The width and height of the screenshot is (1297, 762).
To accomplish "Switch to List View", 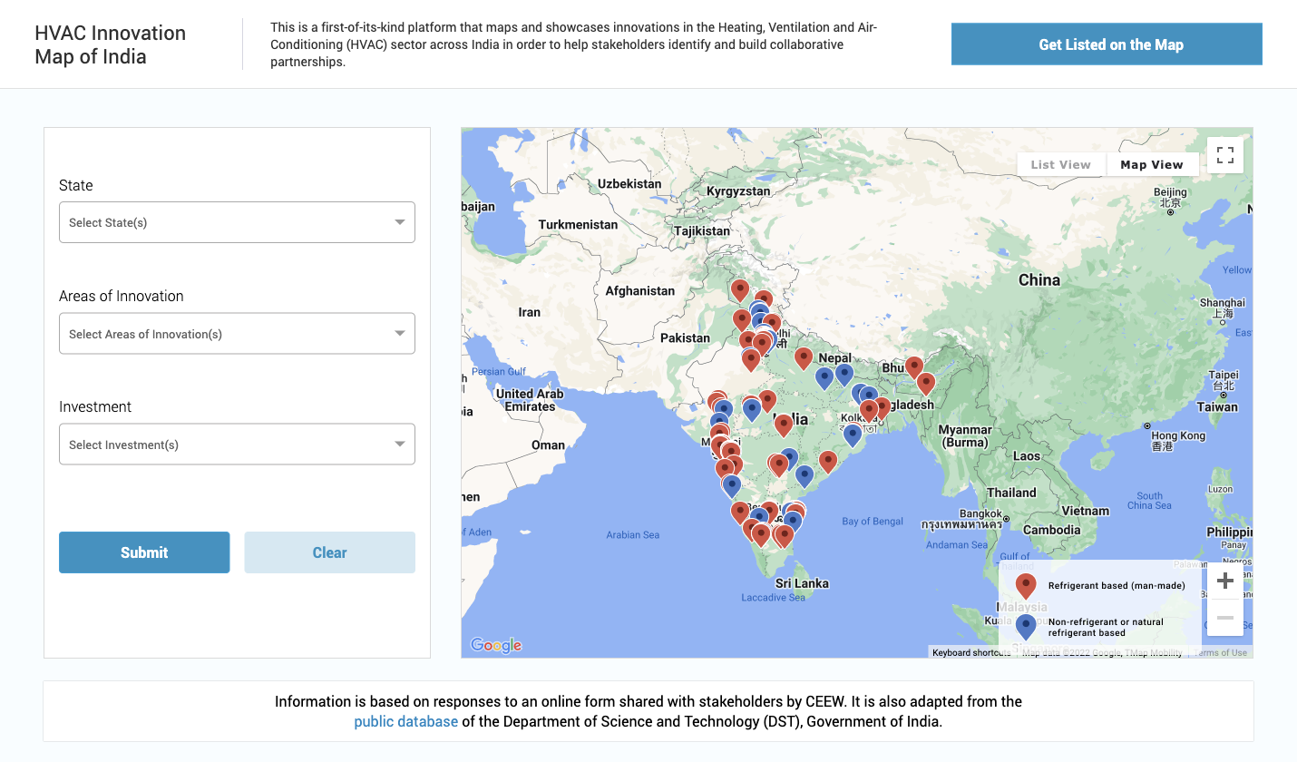I will coord(1060,164).
